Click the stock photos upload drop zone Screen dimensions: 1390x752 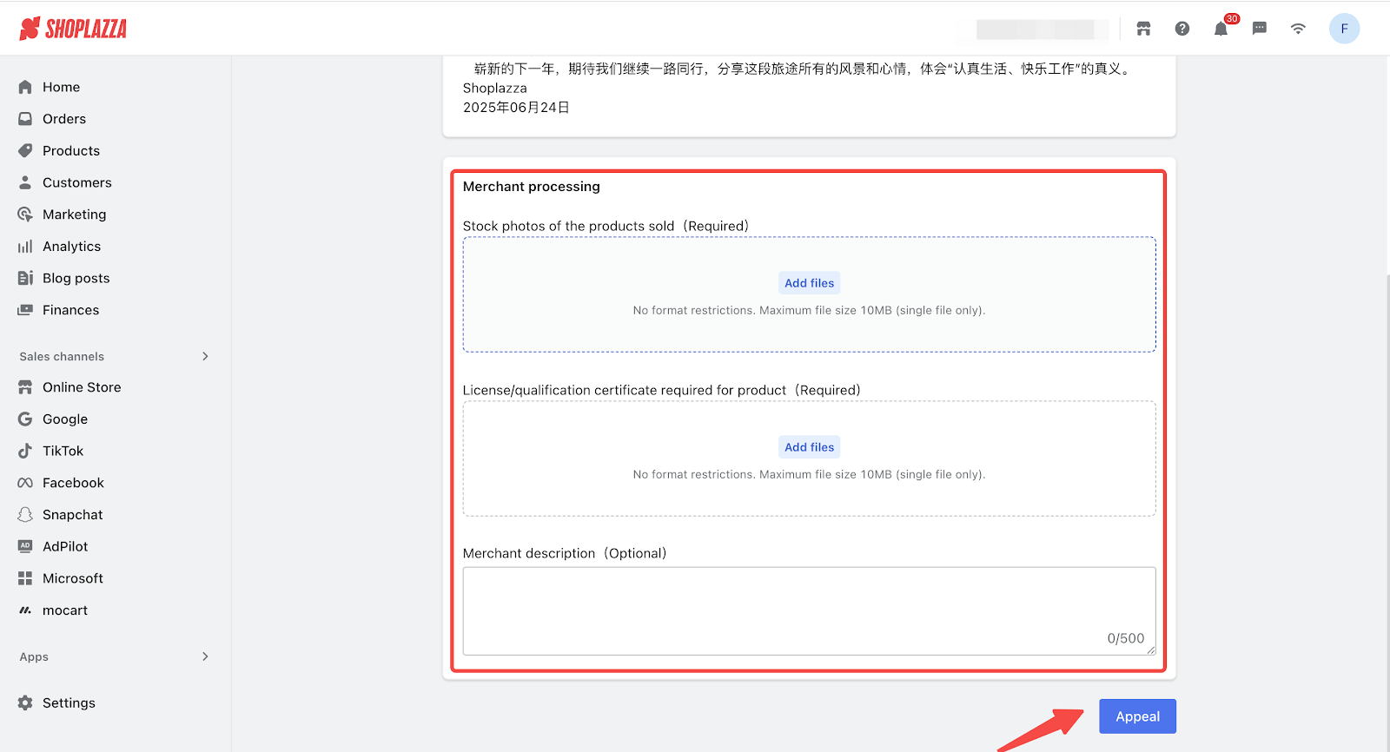point(809,294)
